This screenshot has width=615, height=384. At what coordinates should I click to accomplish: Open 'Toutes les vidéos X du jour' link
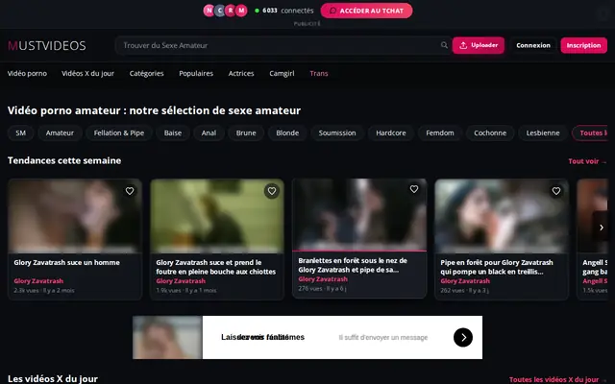pos(557,379)
